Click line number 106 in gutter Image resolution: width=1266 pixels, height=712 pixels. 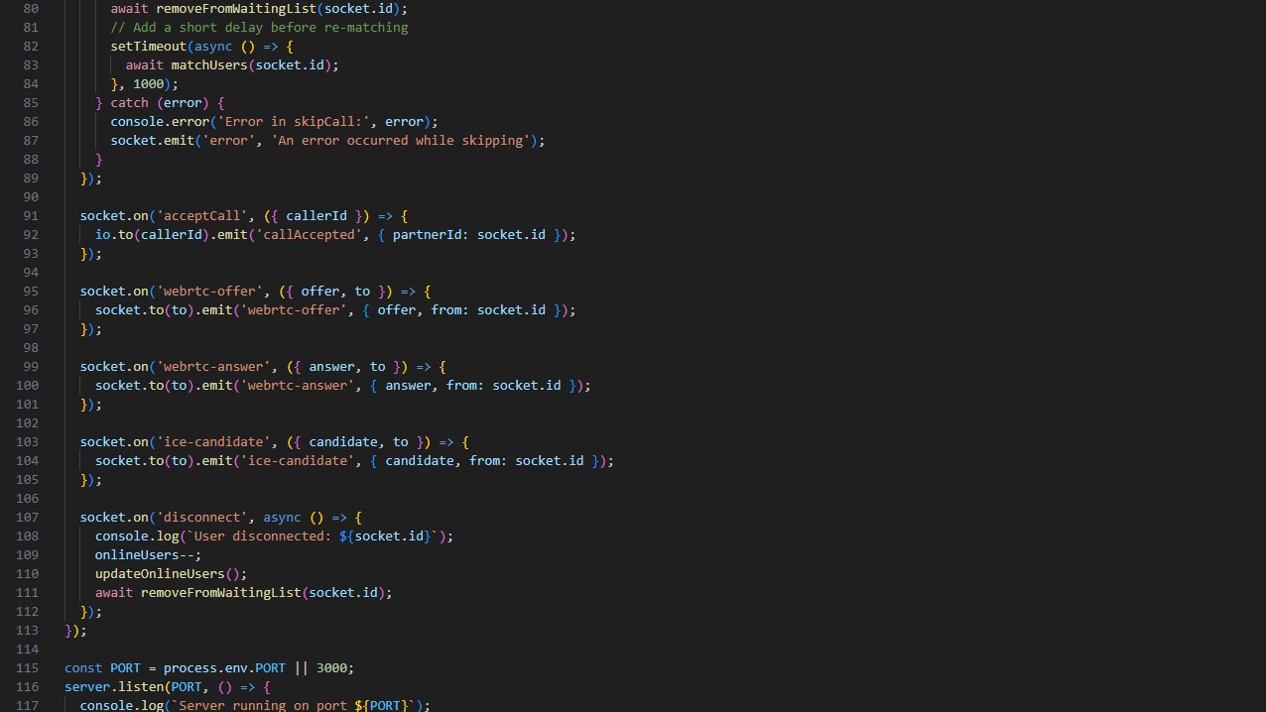coord(27,498)
